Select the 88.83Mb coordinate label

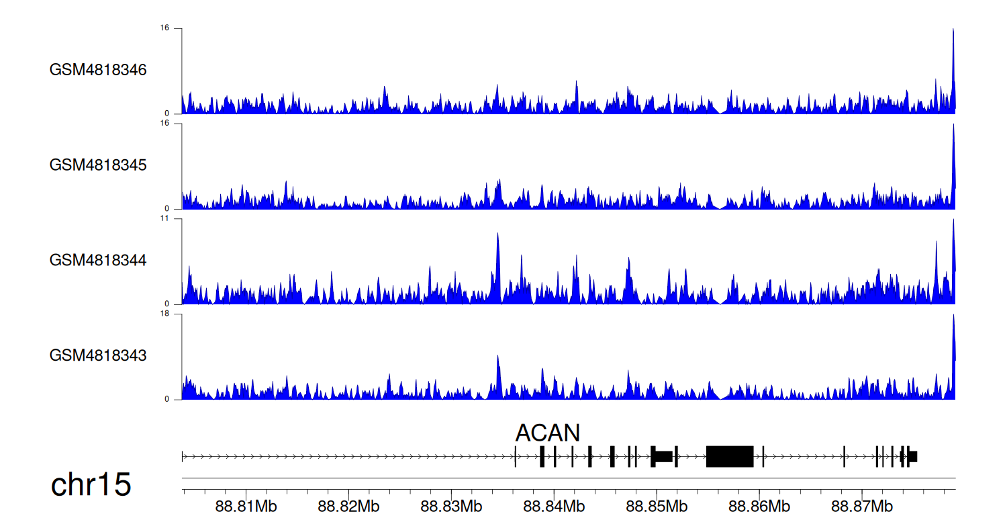[451, 506]
